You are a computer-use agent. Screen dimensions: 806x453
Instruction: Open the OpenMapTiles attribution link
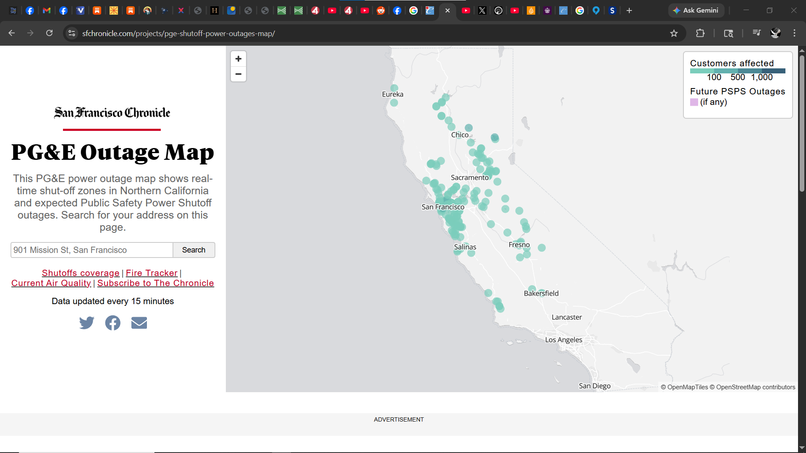click(684, 387)
